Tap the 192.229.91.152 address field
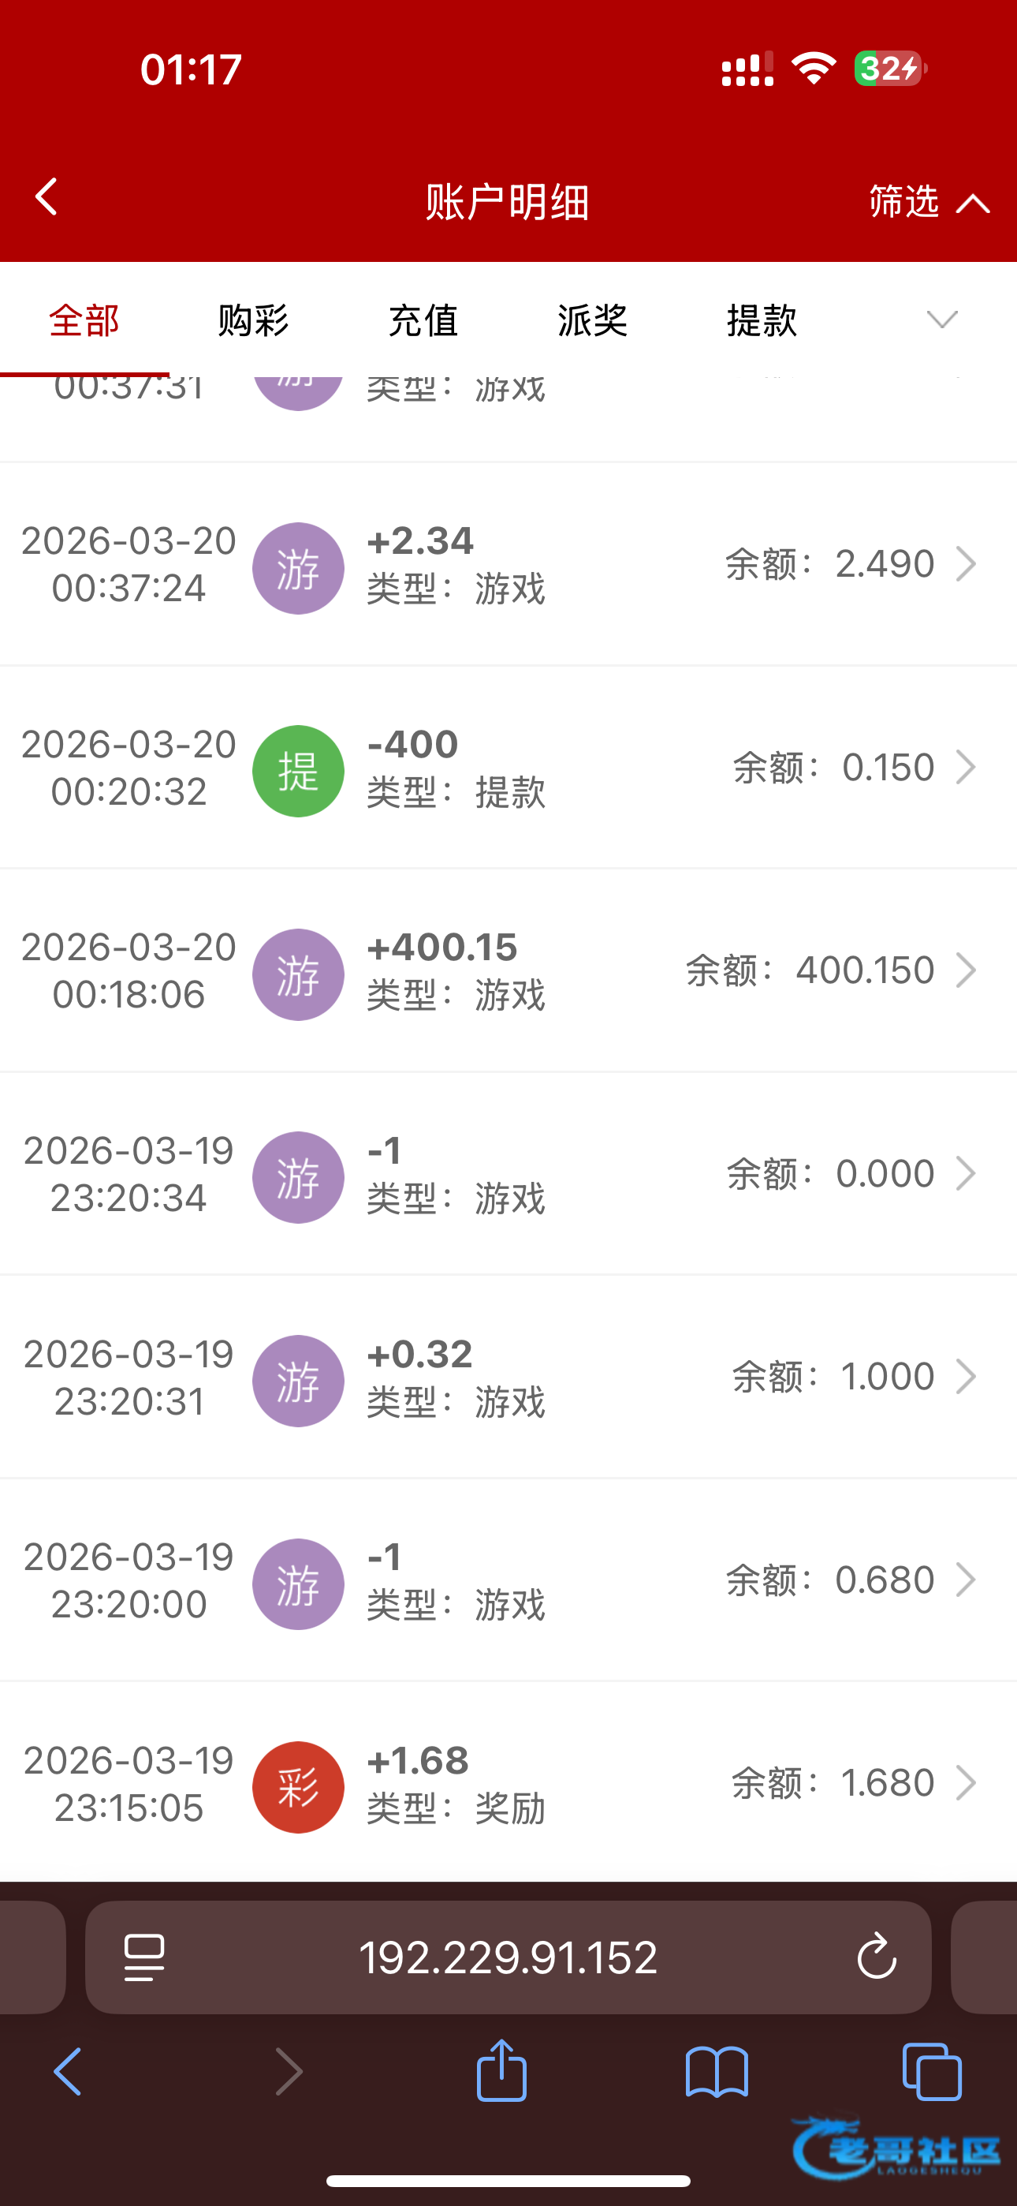Screen dimensions: 1017x2206 point(508,1957)
